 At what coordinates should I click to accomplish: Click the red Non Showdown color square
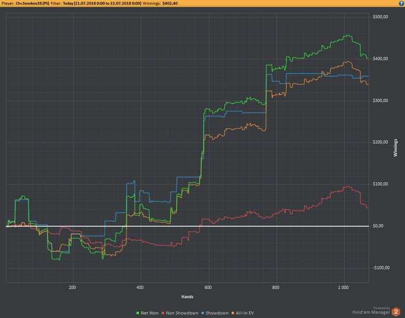(163, 313)
